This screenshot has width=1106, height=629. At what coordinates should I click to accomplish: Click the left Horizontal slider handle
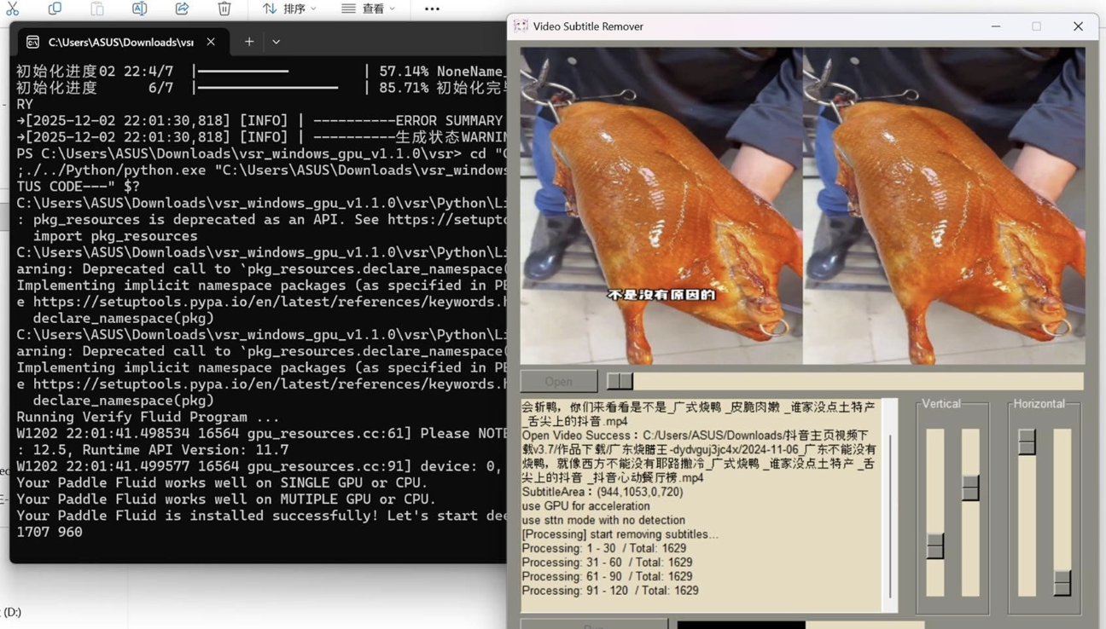pos(1027,441)
